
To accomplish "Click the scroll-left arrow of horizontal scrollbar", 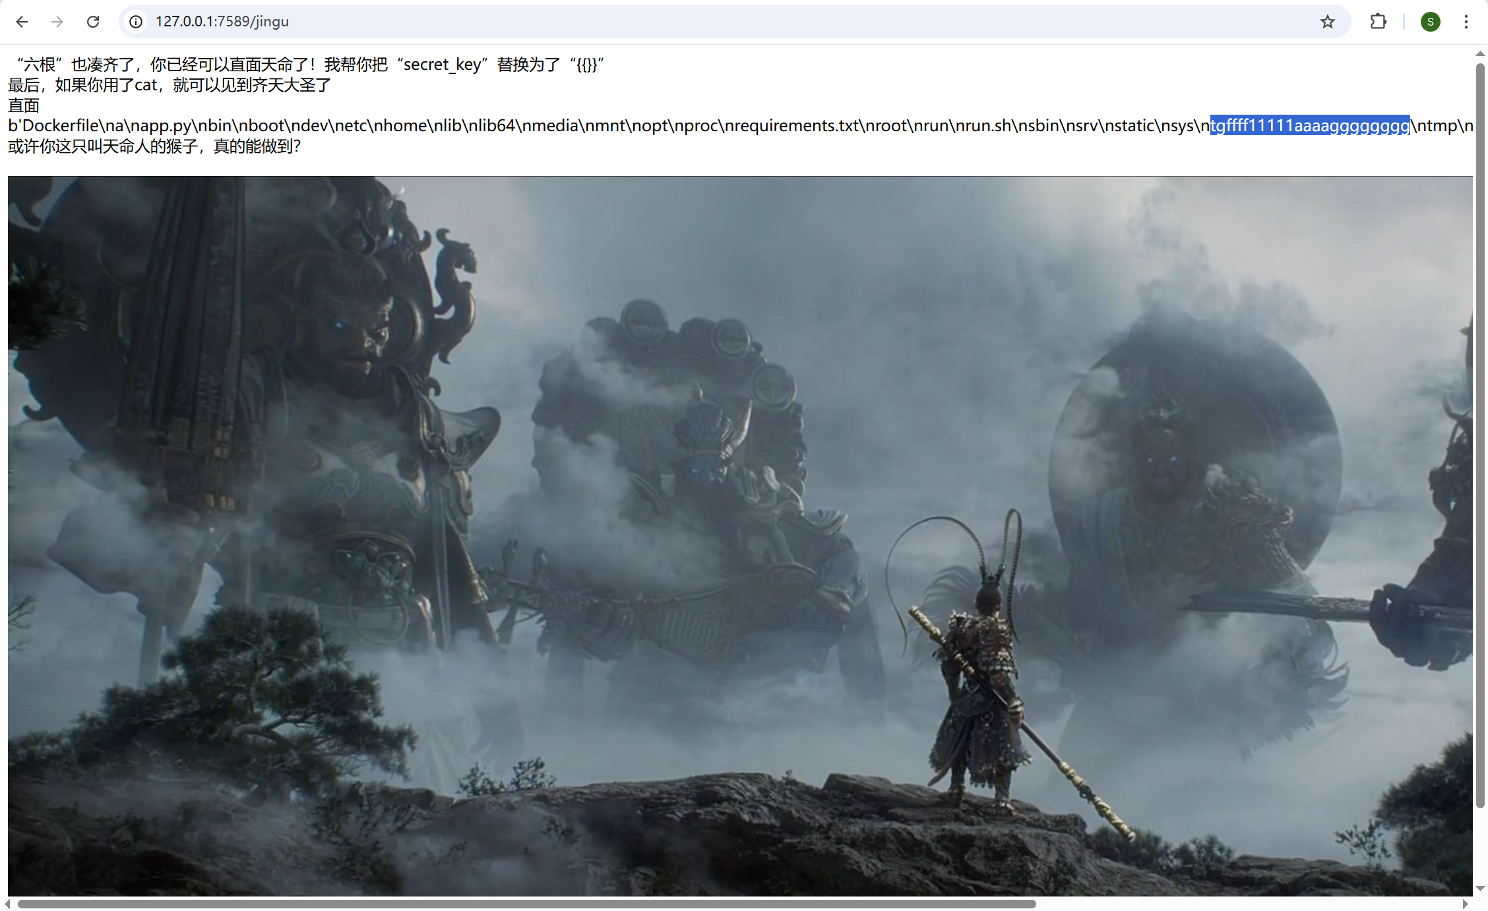I will (x=7, y=904).
